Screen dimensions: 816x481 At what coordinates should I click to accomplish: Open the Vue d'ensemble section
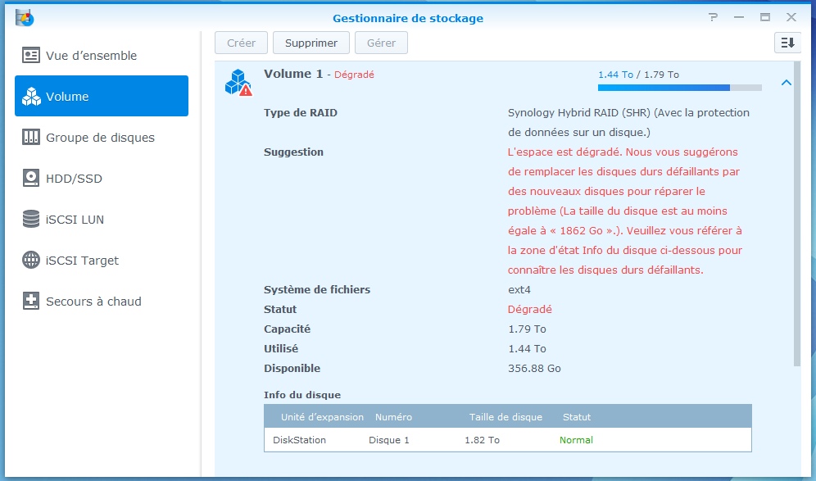tap(102, 55)
